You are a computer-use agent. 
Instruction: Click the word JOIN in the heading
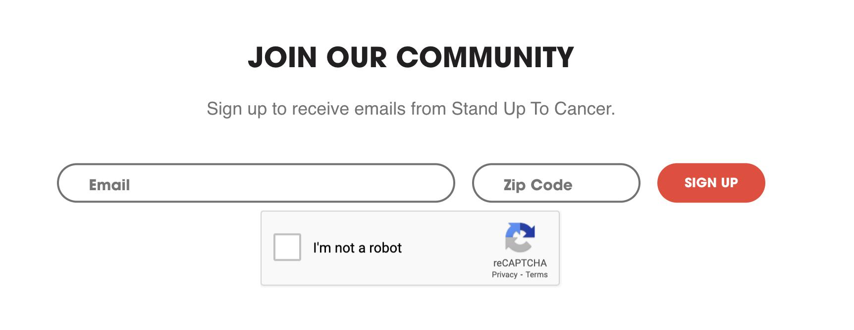pos(282,57)
